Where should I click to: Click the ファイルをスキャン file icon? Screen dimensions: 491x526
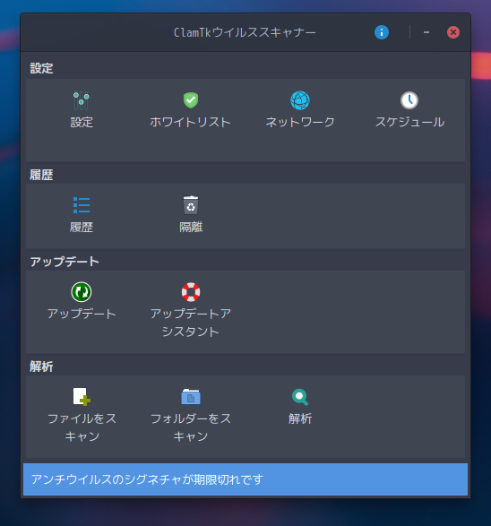pyautogui.click(x=82, y=396)
